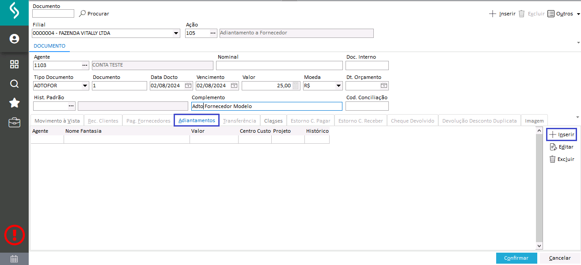This screenshot has width=581, height=265.
Task: Click the Pag. Fornecedores tab
Action: tap(148, 120)
